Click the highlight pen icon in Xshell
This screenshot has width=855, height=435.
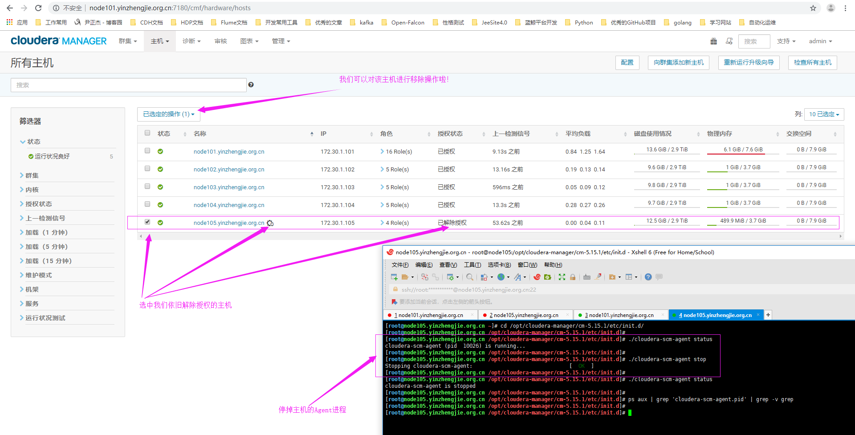tap(598, 277)
